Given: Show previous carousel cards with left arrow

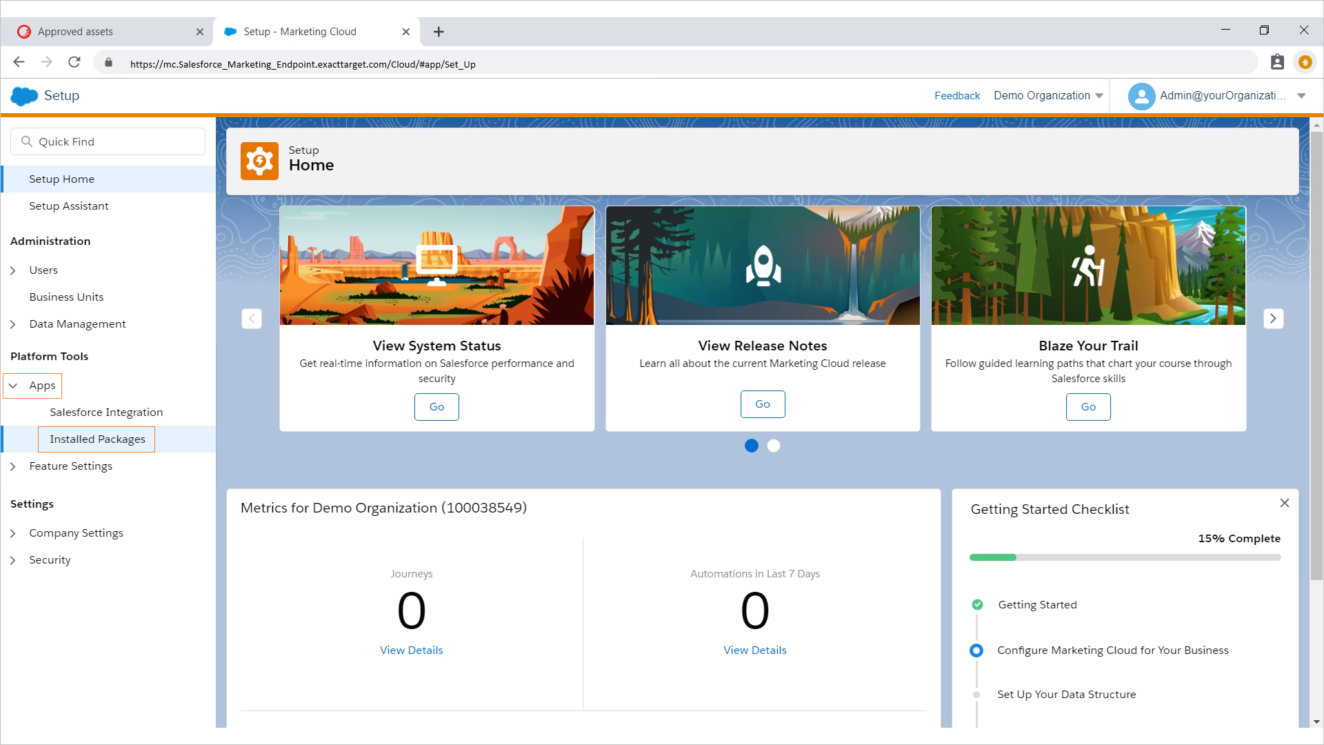Looking at the screenshot, I should tap(252, 319).
